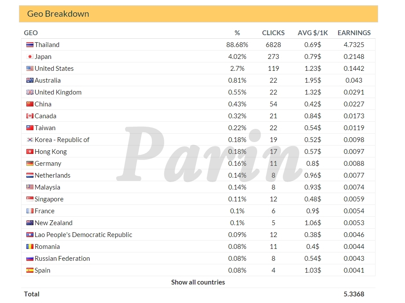
Task: Select Lao People's Democratic Republic row
Action: (83, 235)
